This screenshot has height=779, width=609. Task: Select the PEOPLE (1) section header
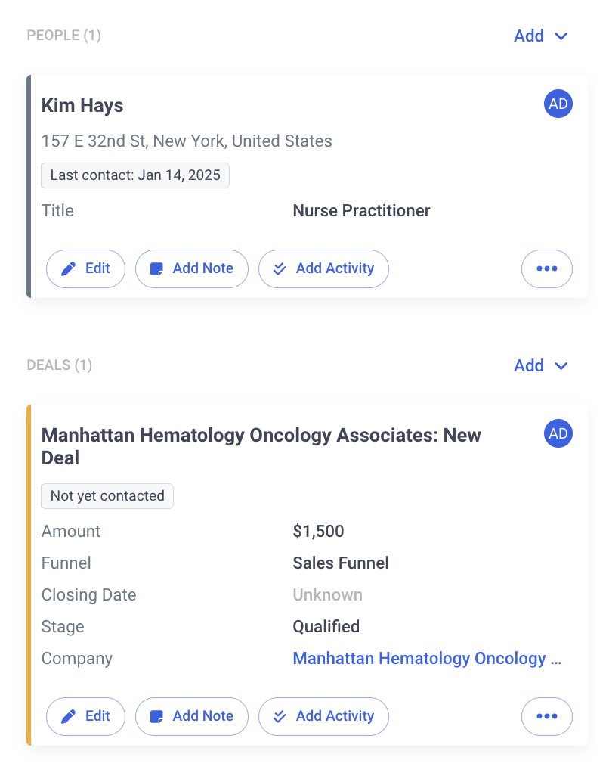(64, 36)
